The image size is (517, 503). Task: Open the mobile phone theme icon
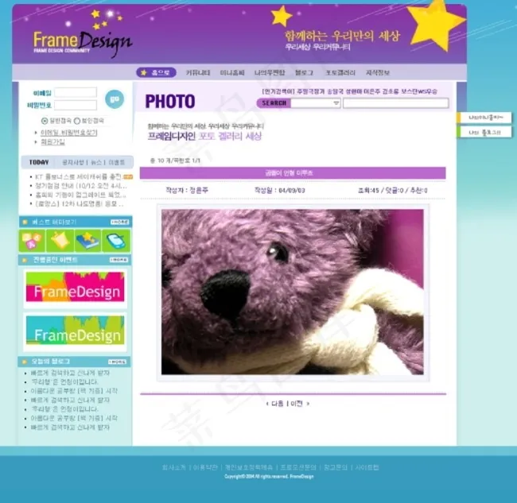tap(115, 241)
